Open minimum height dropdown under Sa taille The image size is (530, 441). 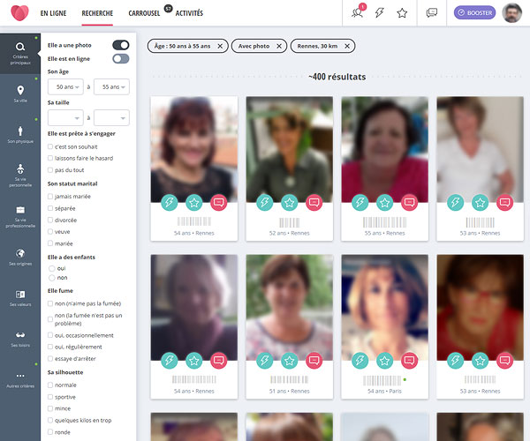tap(65, 118)
